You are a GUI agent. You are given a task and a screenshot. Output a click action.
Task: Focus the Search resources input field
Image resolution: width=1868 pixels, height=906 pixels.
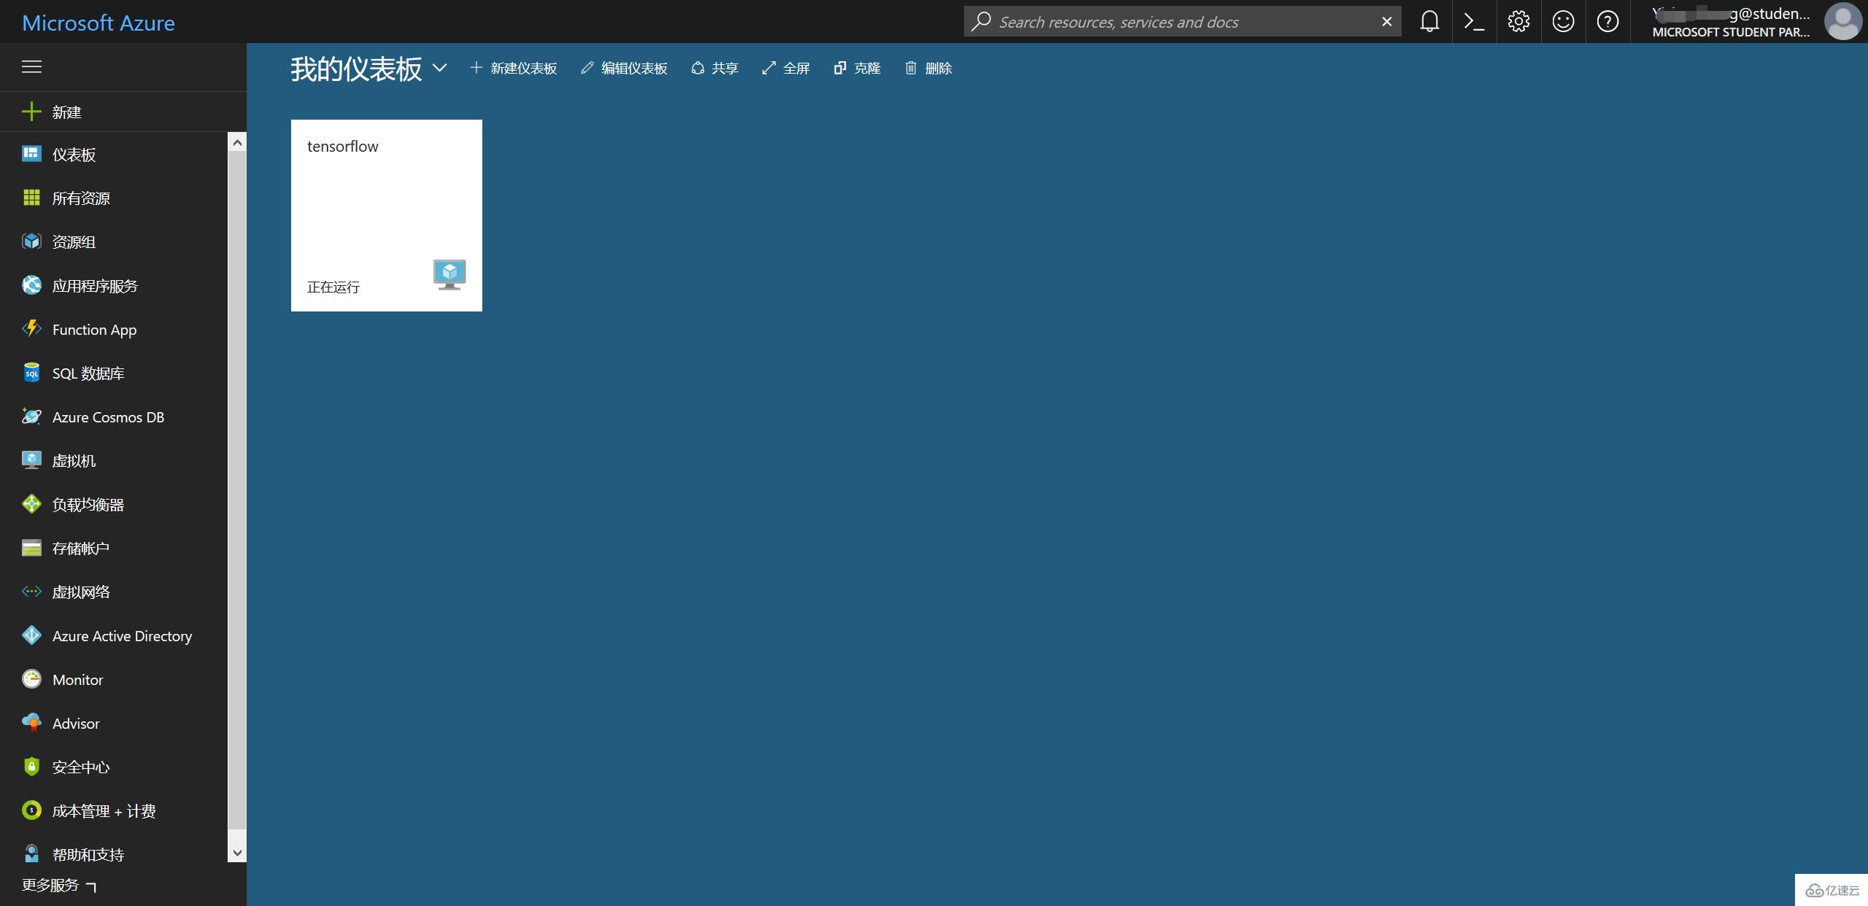pyautogui.click(x=1182, y=22)
